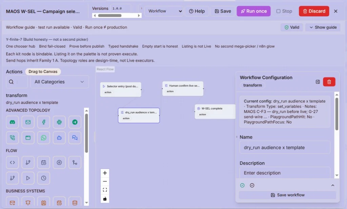Add the merge path flow node
The width and height of the screenshot is (347, 209).
[75, 163]
